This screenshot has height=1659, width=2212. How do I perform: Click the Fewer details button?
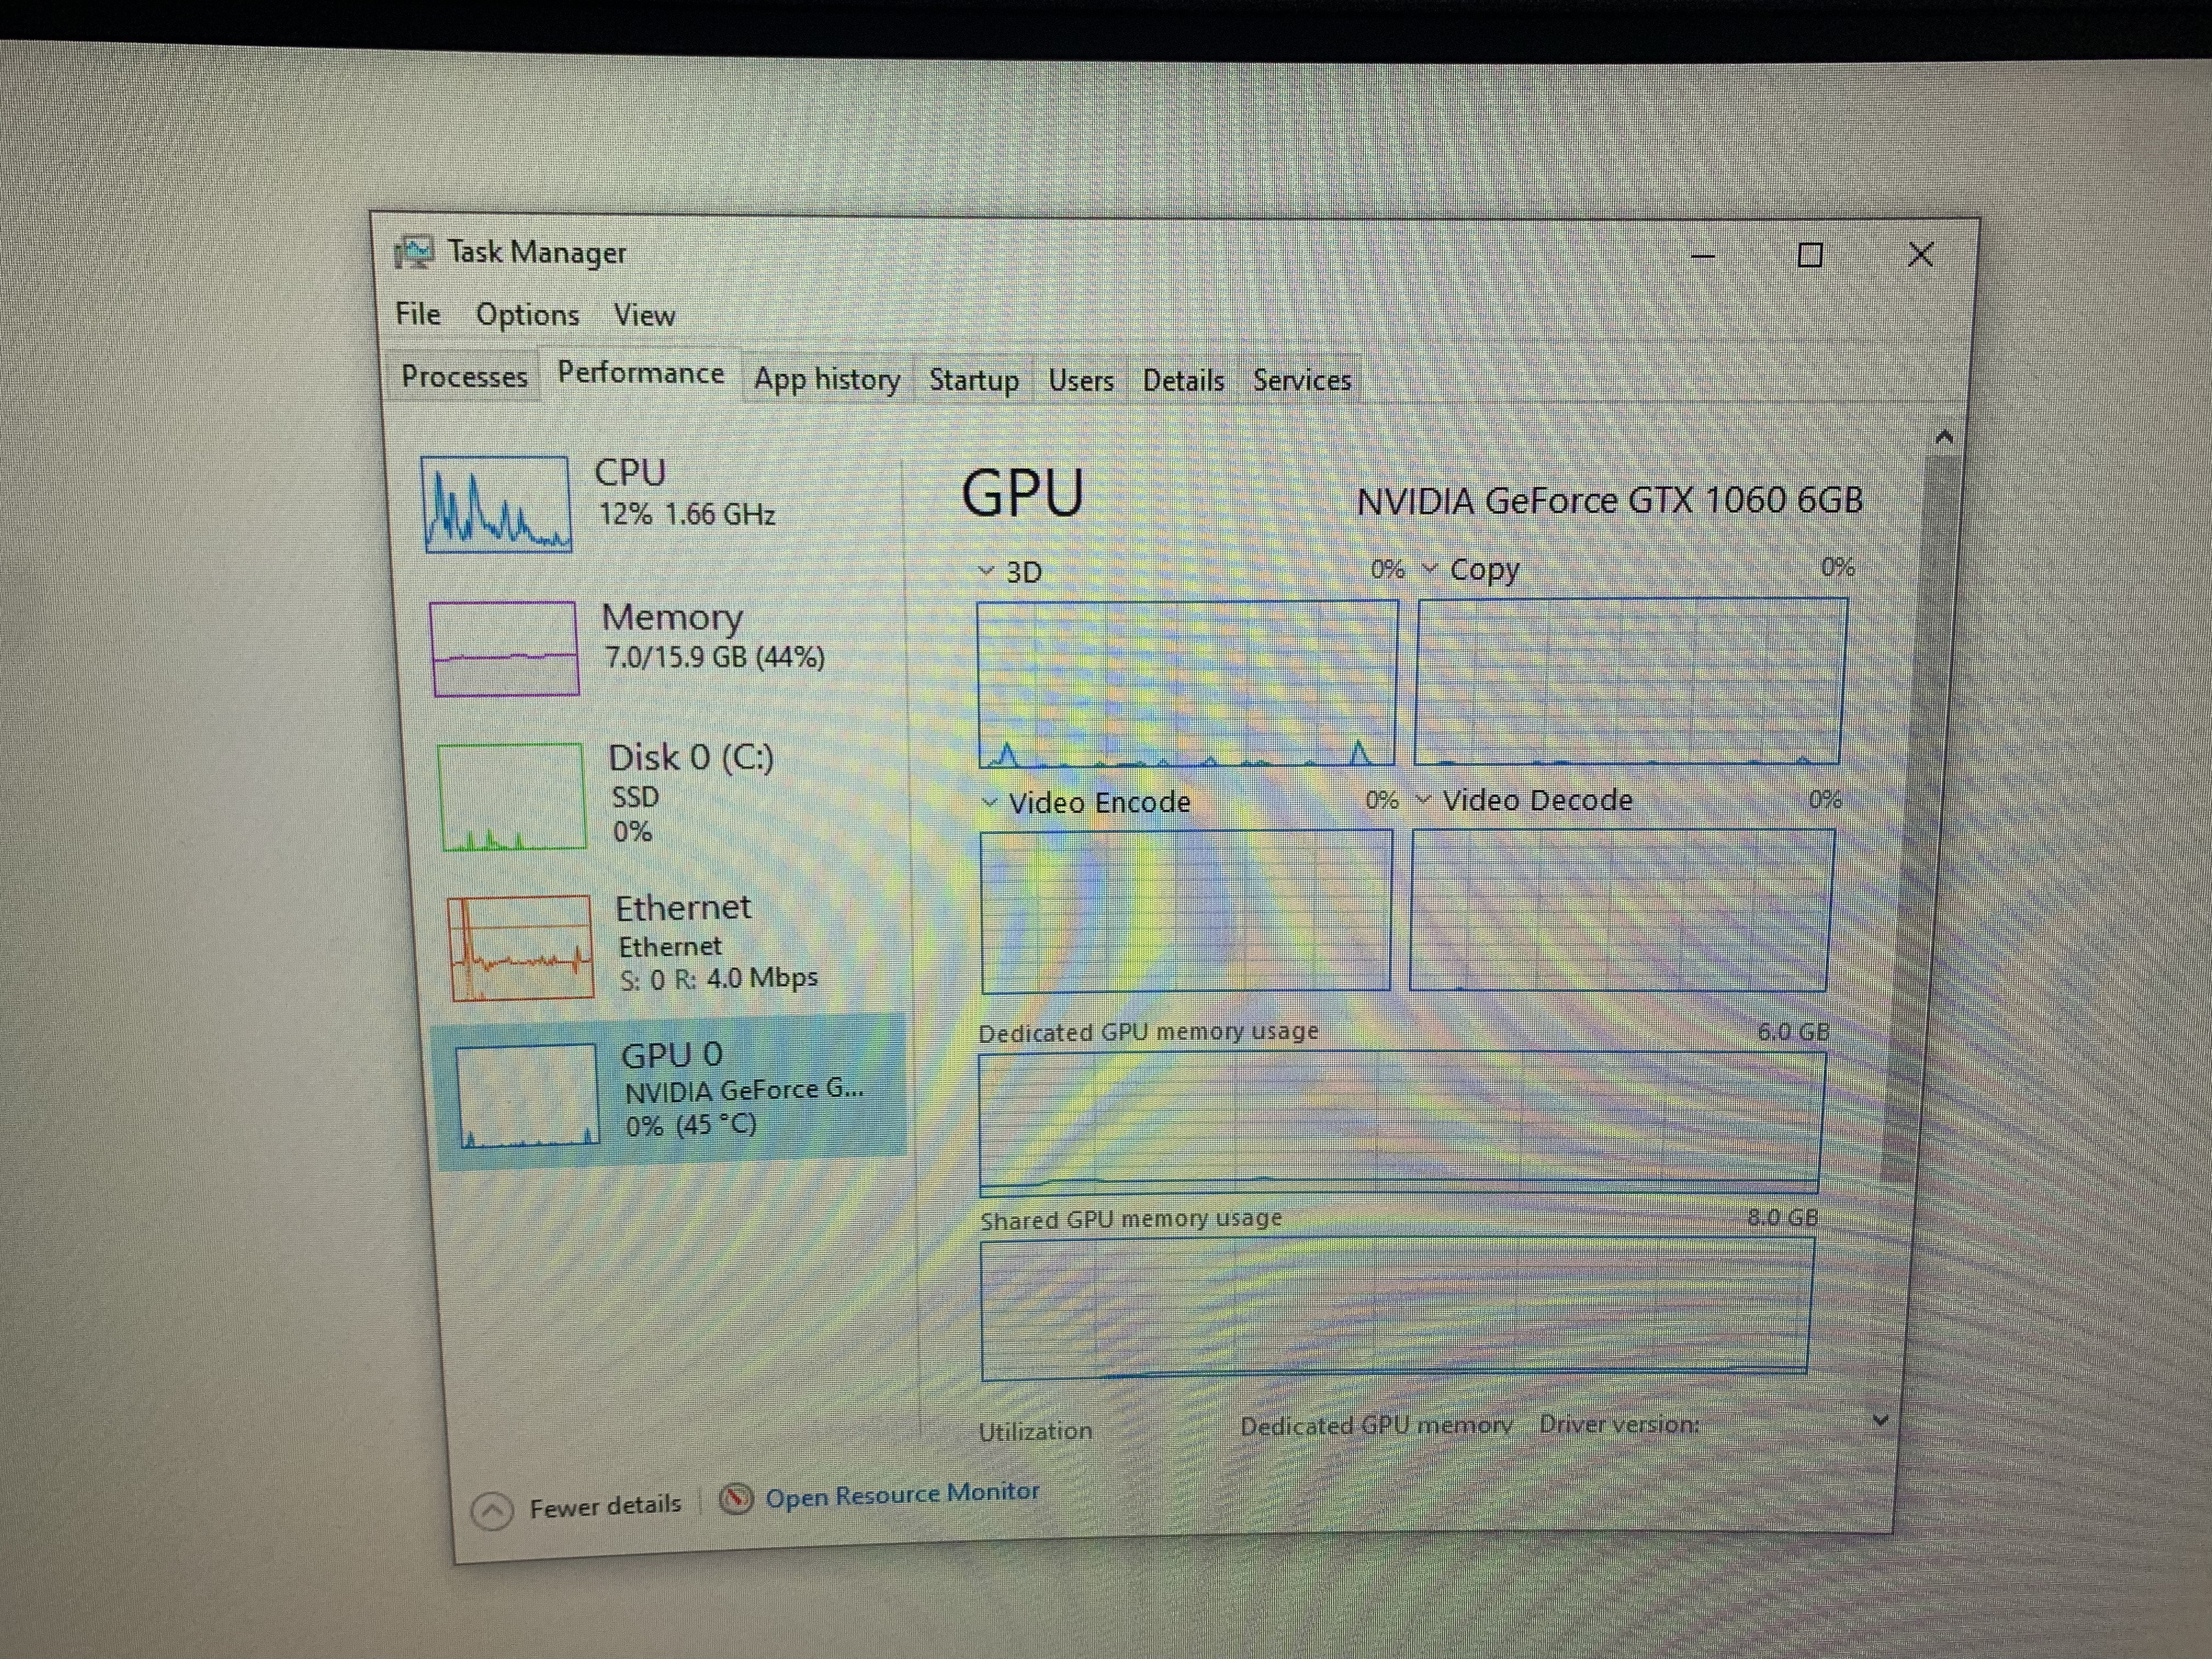tap(577, 1507)
